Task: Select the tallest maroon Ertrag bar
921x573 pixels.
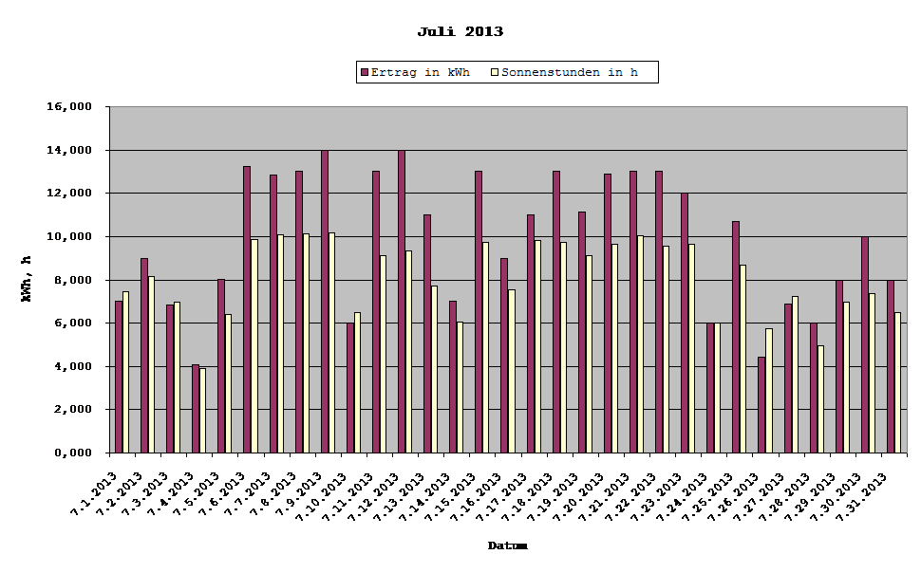Action: (323, 285)
